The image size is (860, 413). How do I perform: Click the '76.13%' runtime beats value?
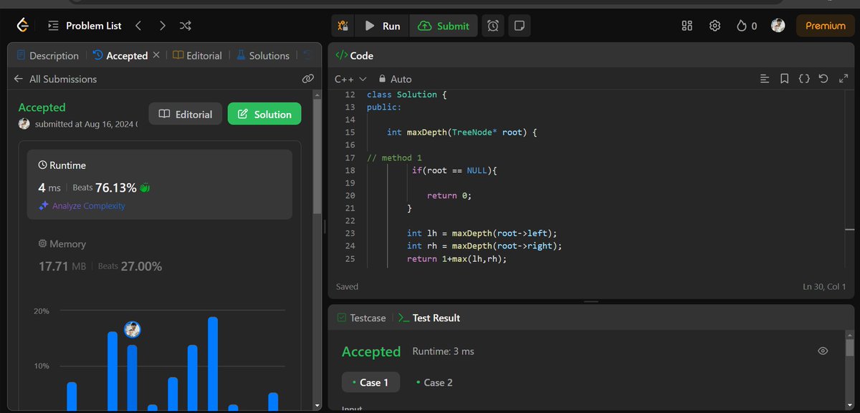115,188
